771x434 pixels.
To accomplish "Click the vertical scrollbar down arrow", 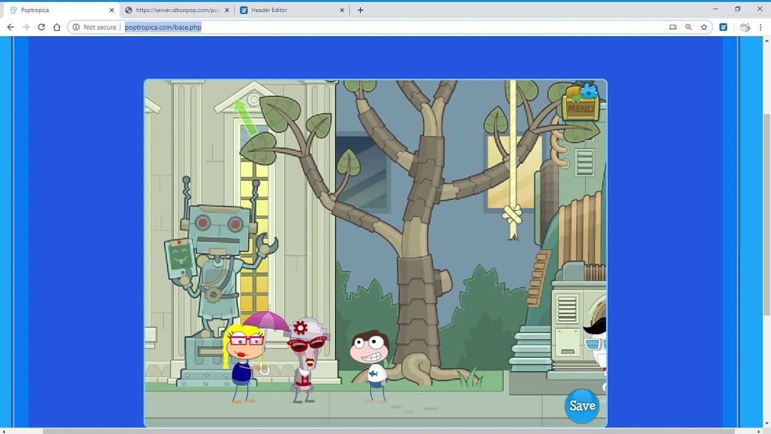I will [x=766, y=424].
